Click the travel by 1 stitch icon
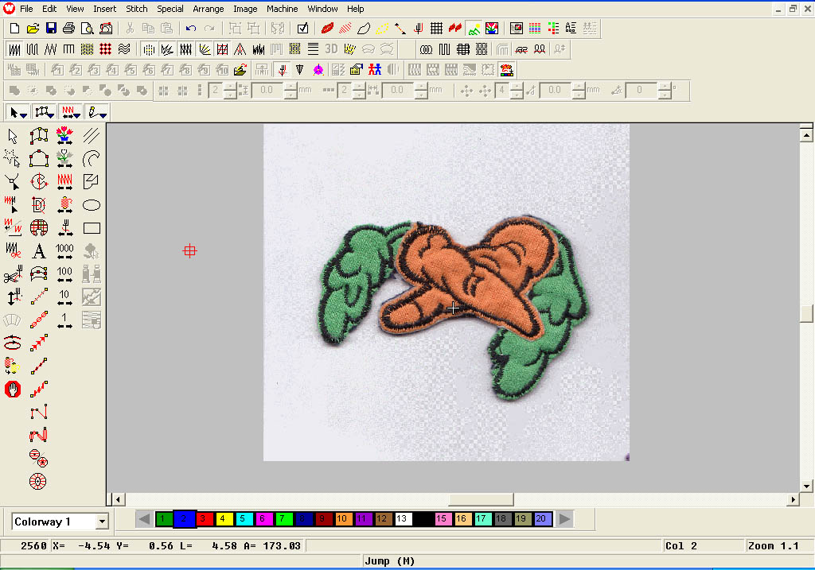Viewport: 815px width, 570px height. [x=64, y=320]
